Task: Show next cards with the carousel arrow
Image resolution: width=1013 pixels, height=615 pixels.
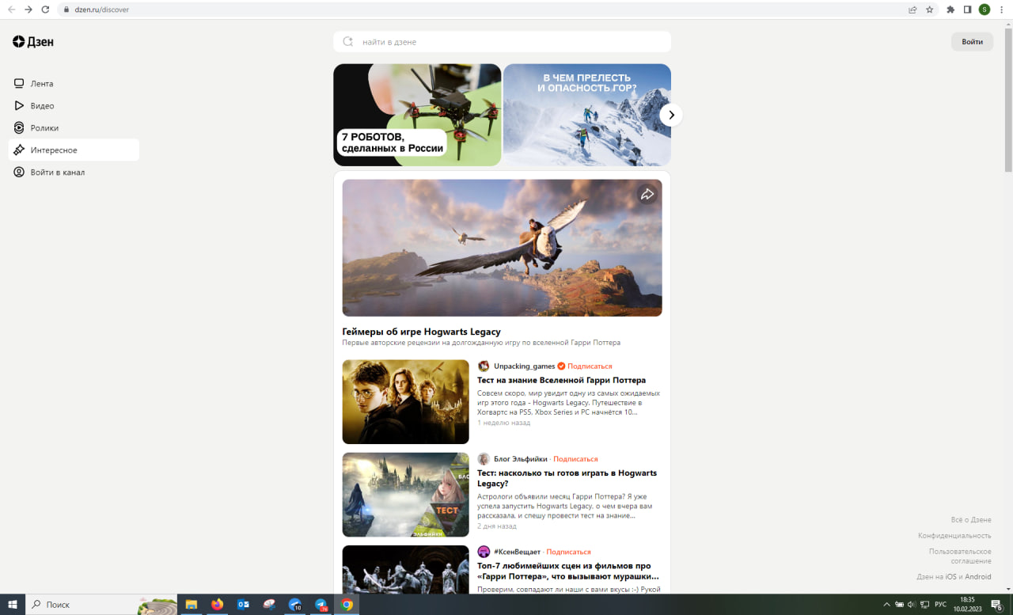Action: [x=671, y=115]
